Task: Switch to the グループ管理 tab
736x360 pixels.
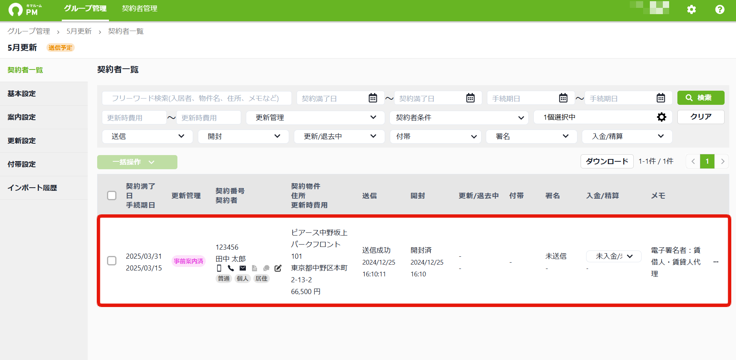Action: tap(85, 9)
